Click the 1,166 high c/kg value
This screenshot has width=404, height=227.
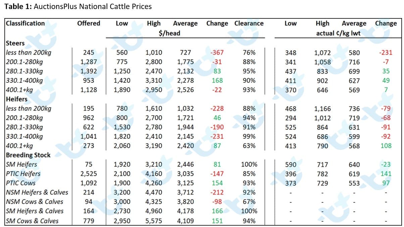322,109
